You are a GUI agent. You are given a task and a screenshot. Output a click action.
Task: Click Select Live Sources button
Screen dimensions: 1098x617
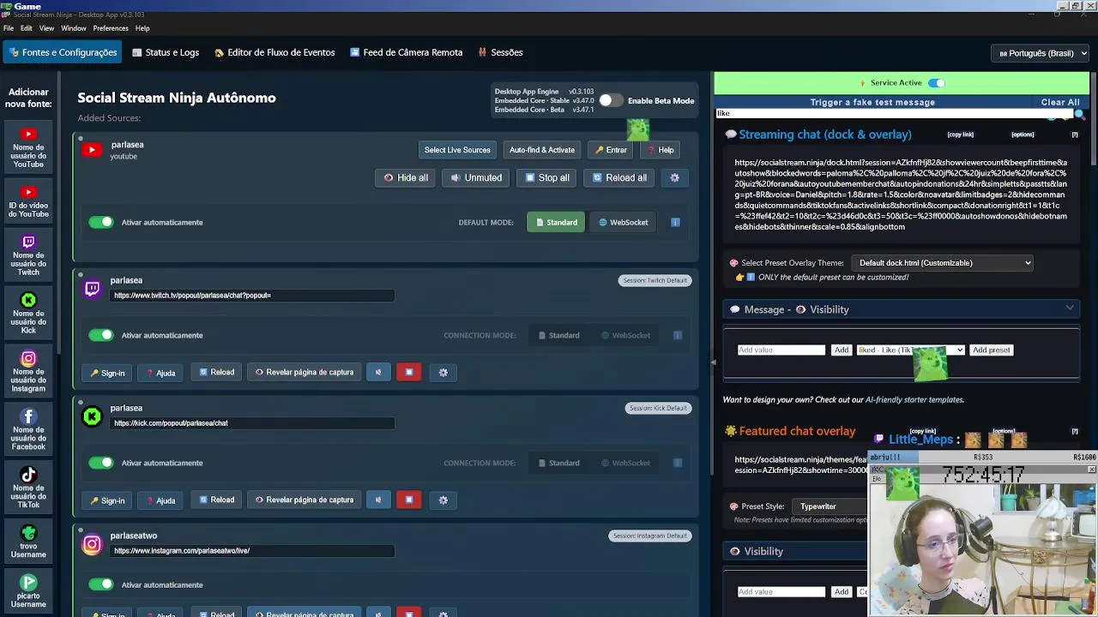click(x=457, y=150)
